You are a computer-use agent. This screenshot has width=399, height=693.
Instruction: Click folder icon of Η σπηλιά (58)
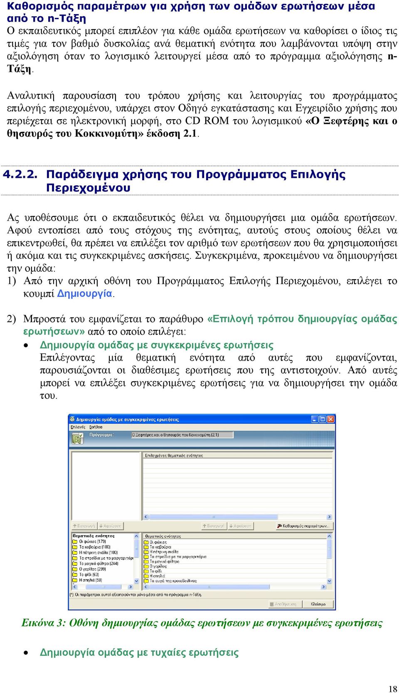[x=75, y=580]
